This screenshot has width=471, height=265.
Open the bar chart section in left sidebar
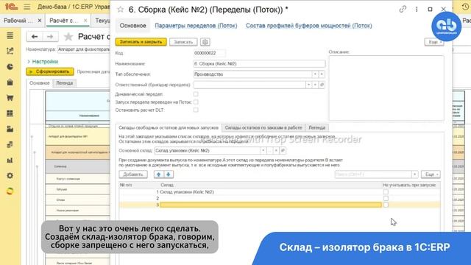click(10, 160)
